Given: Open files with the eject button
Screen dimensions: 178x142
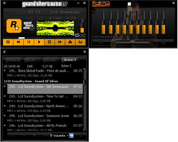Looking at the screenshot, I should pos(70,42).
